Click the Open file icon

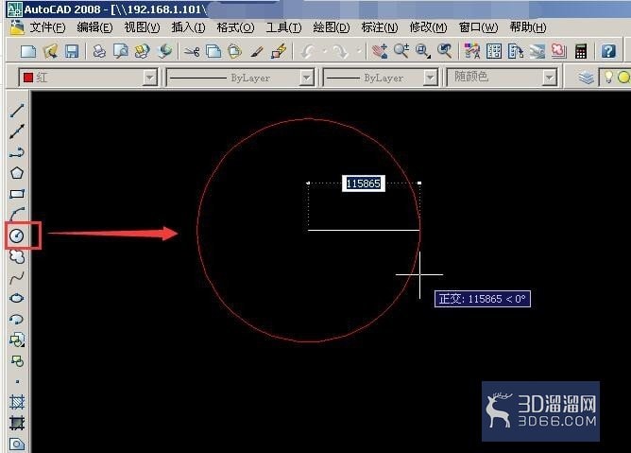pos(50,51)
